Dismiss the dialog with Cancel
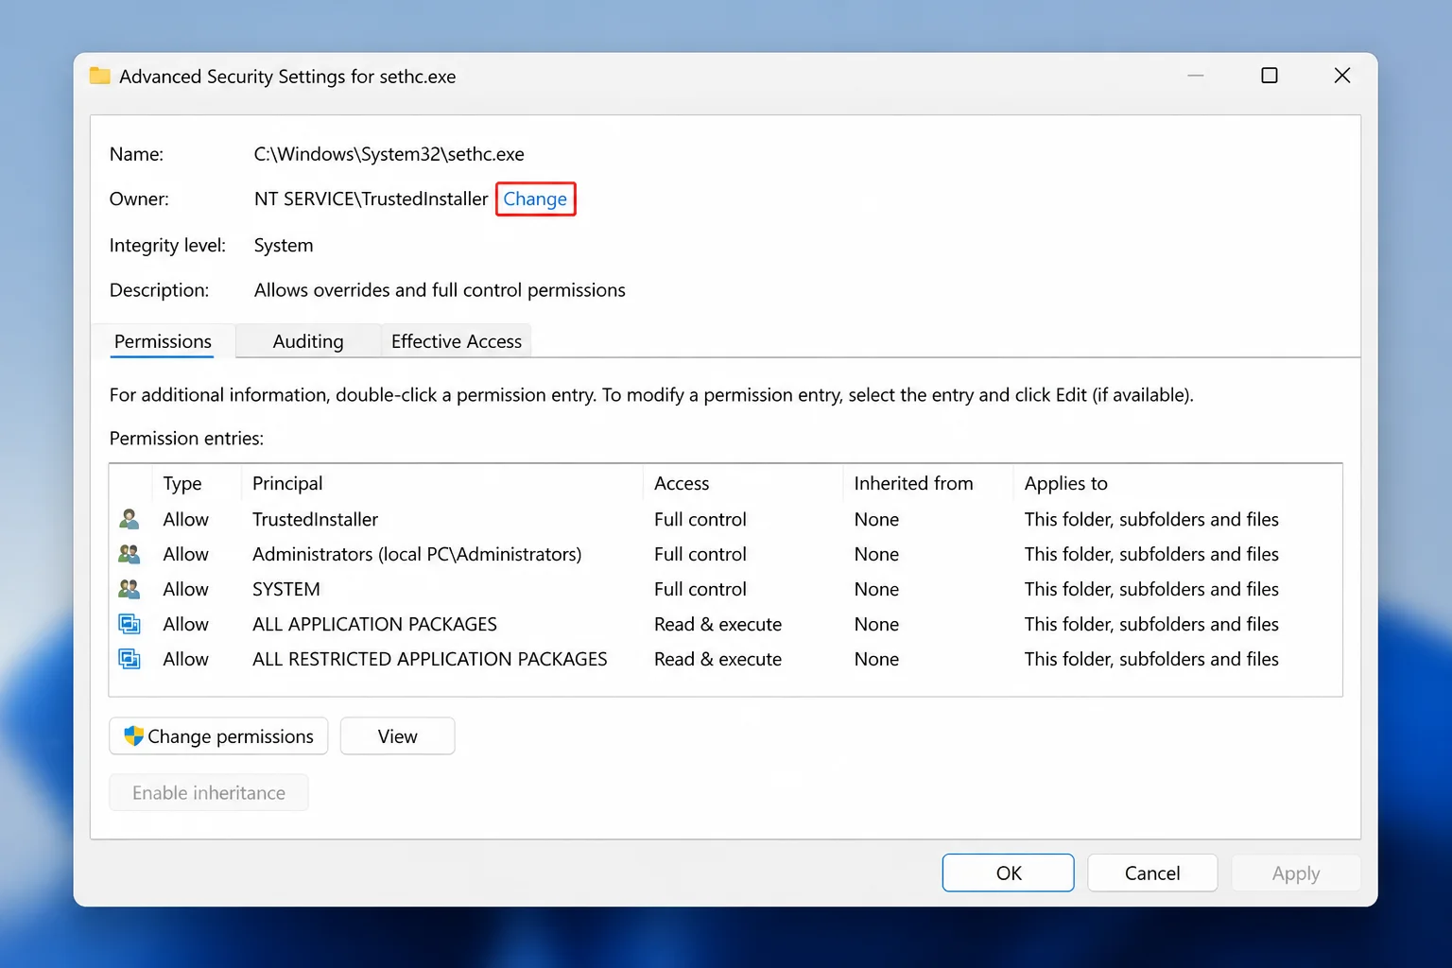This screenshot has height=968, width=1452. pos(1152,873)
